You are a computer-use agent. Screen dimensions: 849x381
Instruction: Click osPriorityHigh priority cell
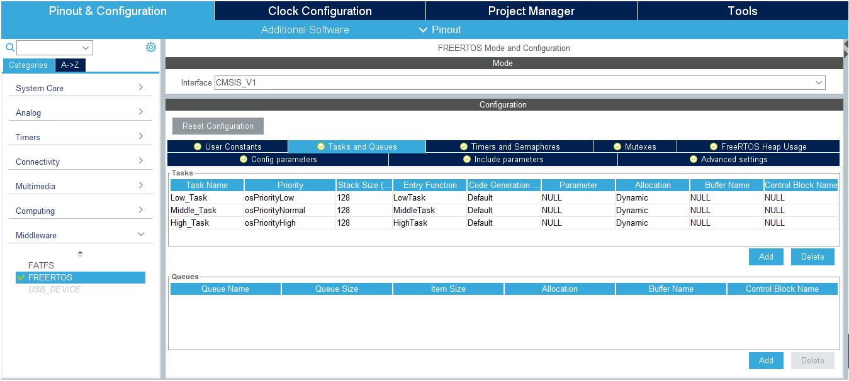[290, 223]
